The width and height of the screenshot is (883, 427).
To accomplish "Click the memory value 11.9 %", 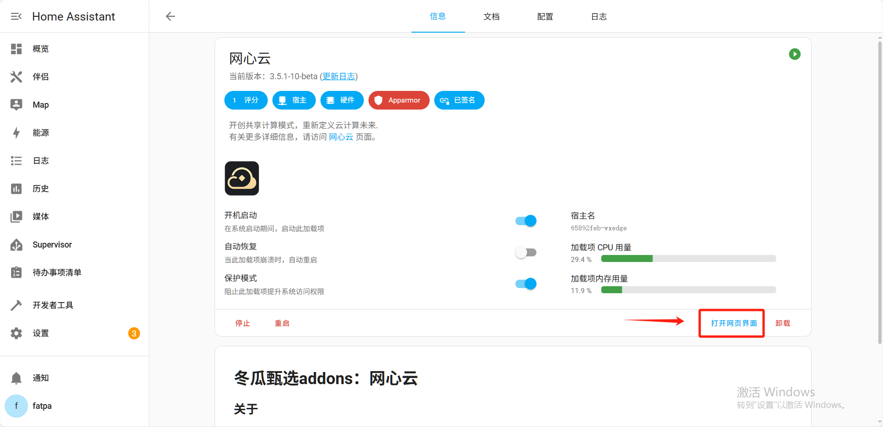I will point(581,290).
